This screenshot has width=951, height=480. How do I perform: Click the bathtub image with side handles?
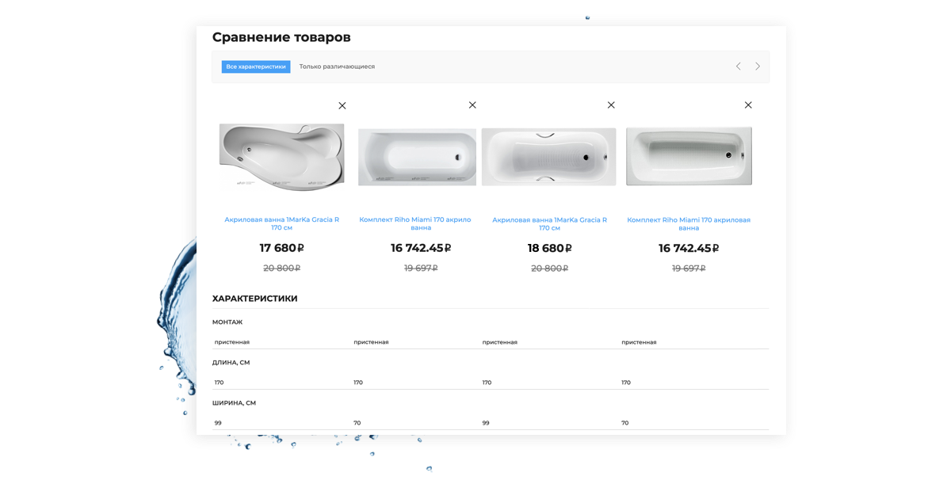pyautogui.click(x=548, y=157)
